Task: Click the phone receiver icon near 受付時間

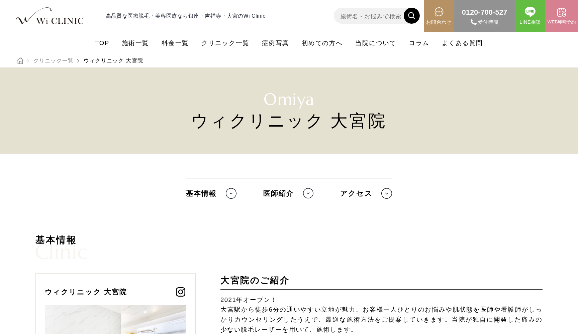Action: pos(473,22)
